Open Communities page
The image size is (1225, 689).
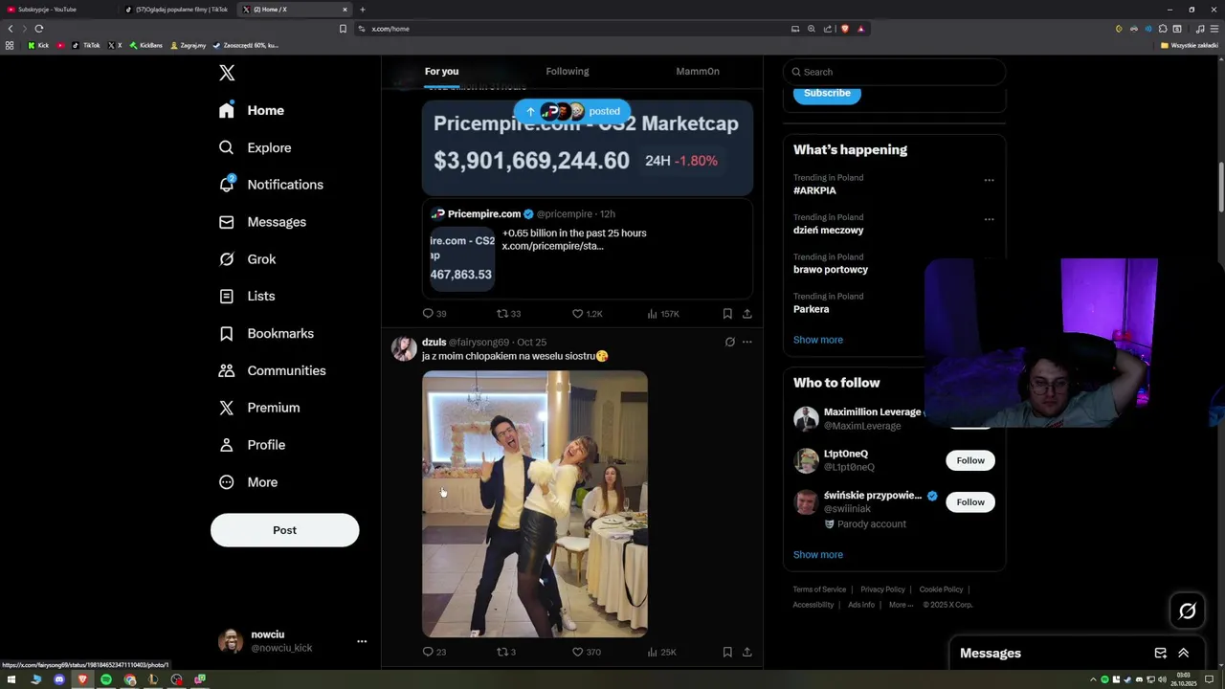(272, 370)
